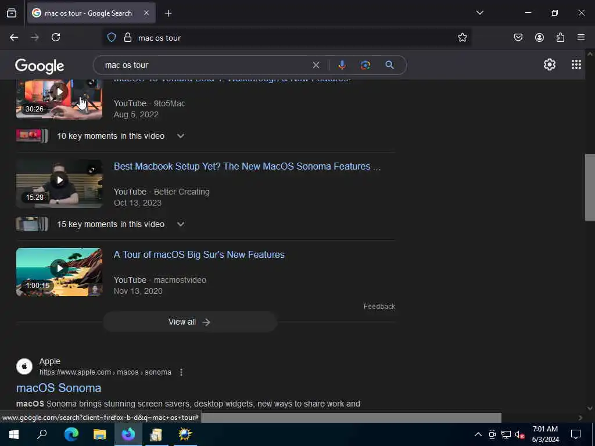Click the Google search input box

(x=205, y=65)
